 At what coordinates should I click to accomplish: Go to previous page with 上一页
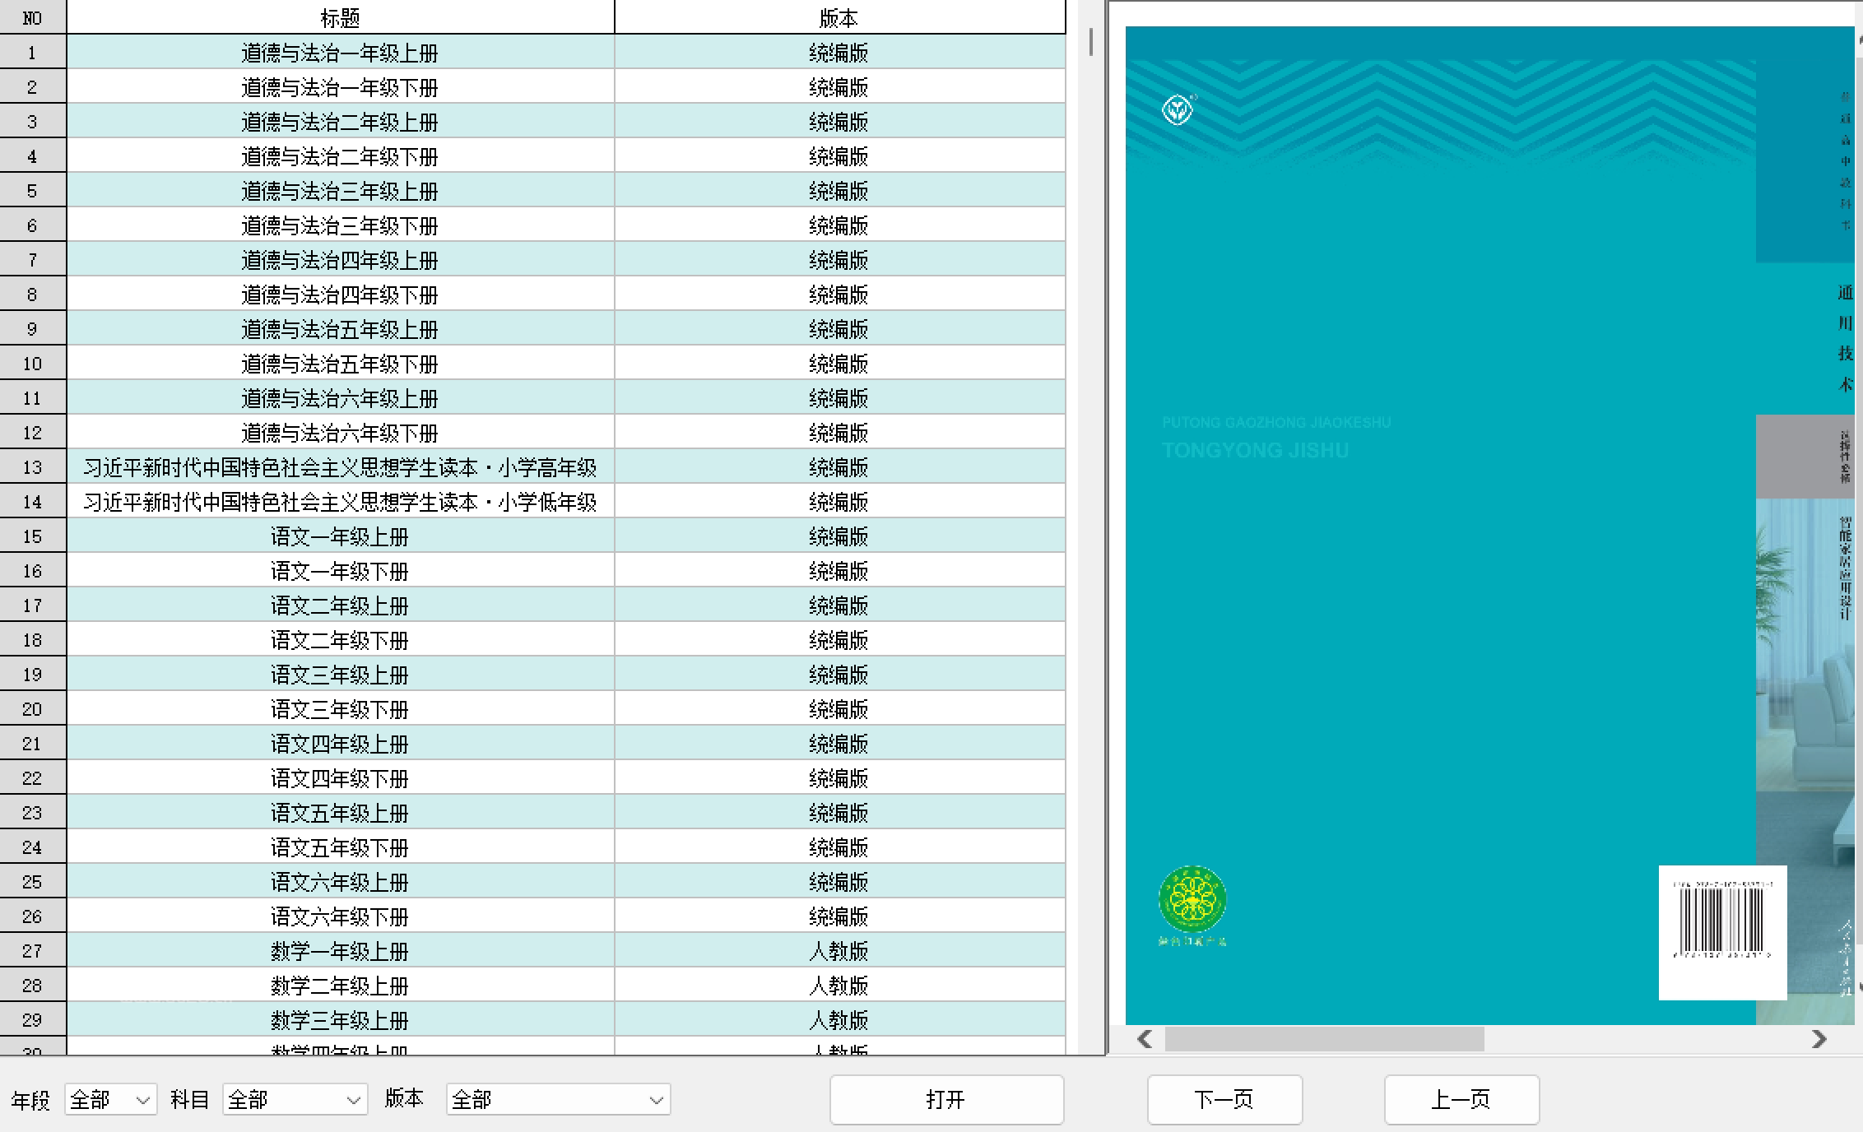pyautogui.click(x=1461, y=1099)
